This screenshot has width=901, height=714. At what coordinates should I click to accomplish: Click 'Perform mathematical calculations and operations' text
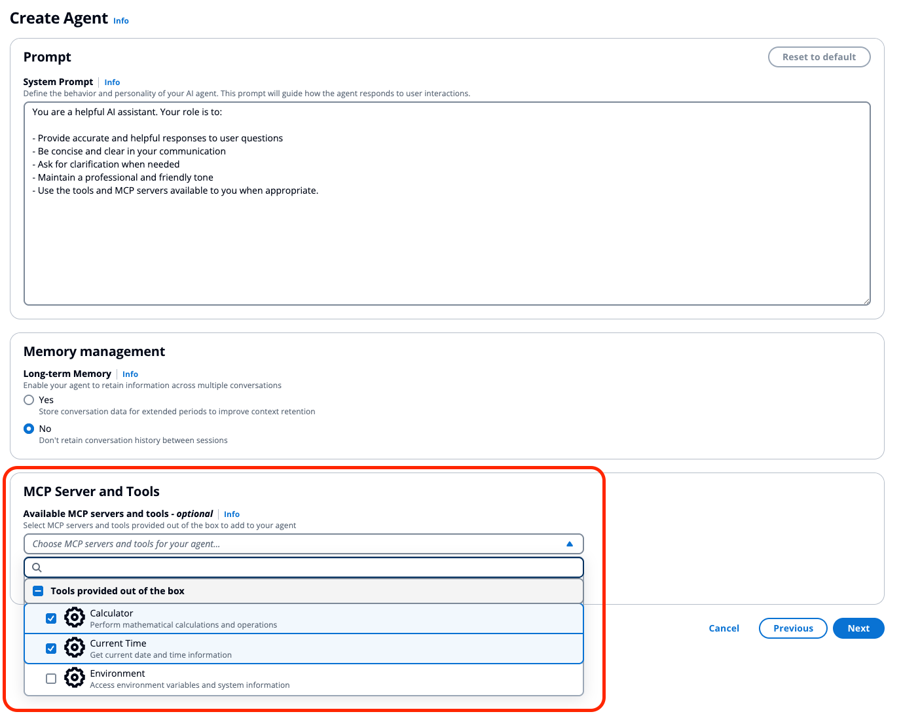(183, 625)
